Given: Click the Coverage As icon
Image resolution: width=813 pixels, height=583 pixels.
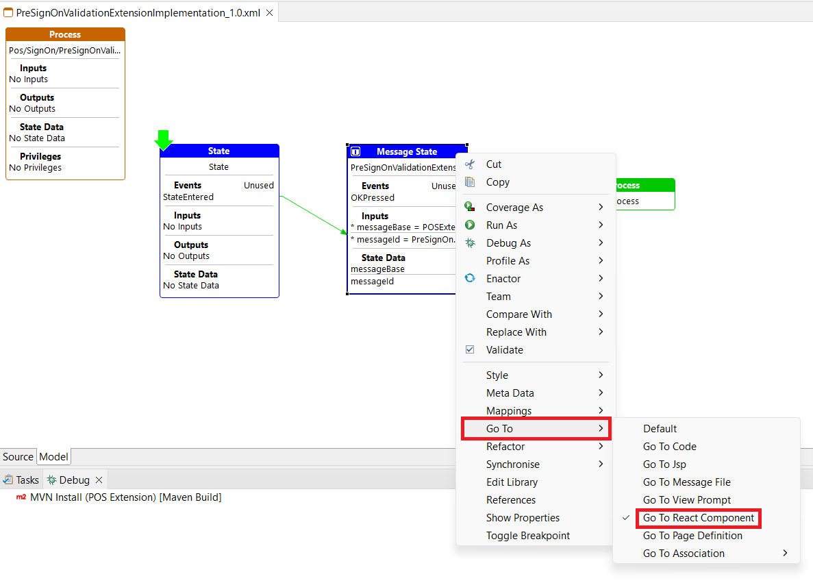Looking at the screenshot, I should (x=470, y=207).
